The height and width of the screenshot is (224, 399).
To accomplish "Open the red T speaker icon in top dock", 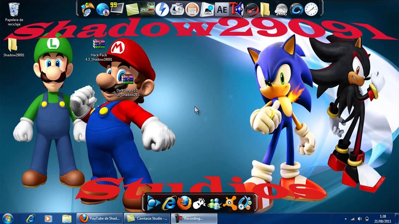I will point(236,9).
